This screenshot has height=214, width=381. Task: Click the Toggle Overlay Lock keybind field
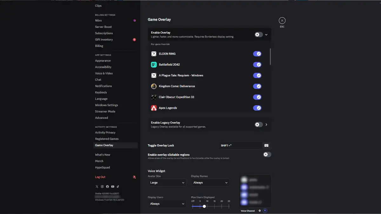click(245, 146)
